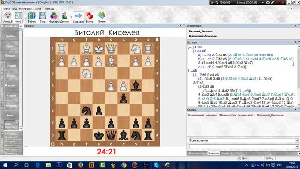The height and width of the screenshot is (169, 300).
Task: Undock the Информация panel with the arrow icon
Action: tap(295, 26)
